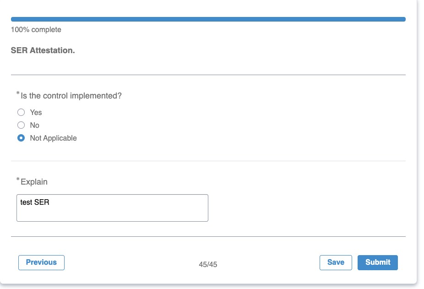Click the "Is the control implemented?" question
Image resolution: width=424 pixels, height=289 pixels.
(71, 96)
